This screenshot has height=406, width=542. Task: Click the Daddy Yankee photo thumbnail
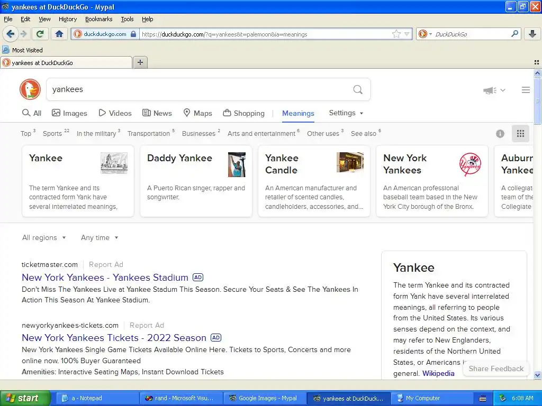tap(237, 165)
